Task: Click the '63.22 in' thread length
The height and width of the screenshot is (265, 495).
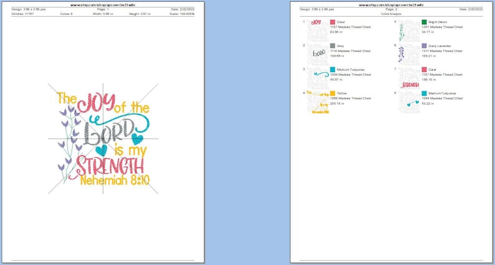Action: click(428, 103)
